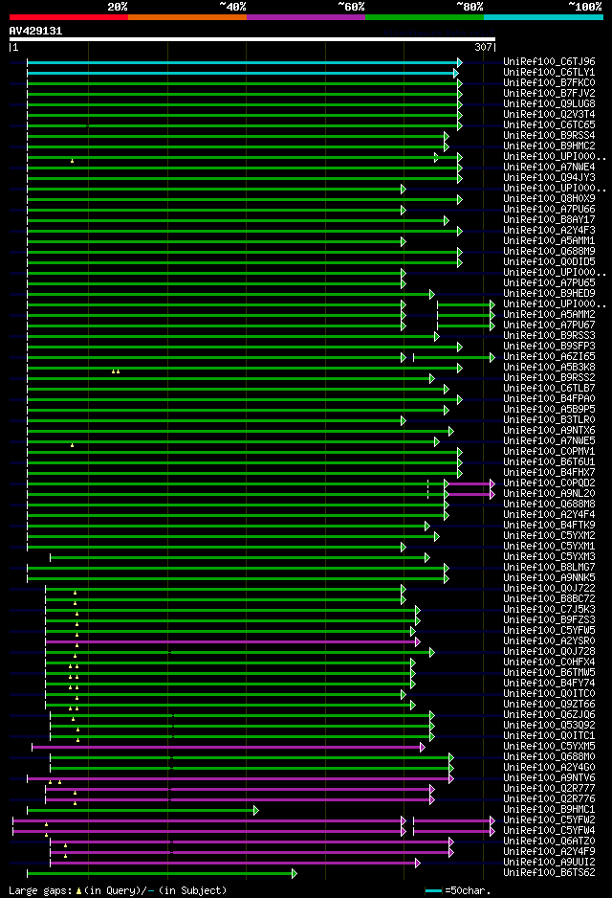Click the purple second segment of UniRef100_A9NL20
The width and height of the screenshot is (612, 898).
tap(470, 495)
